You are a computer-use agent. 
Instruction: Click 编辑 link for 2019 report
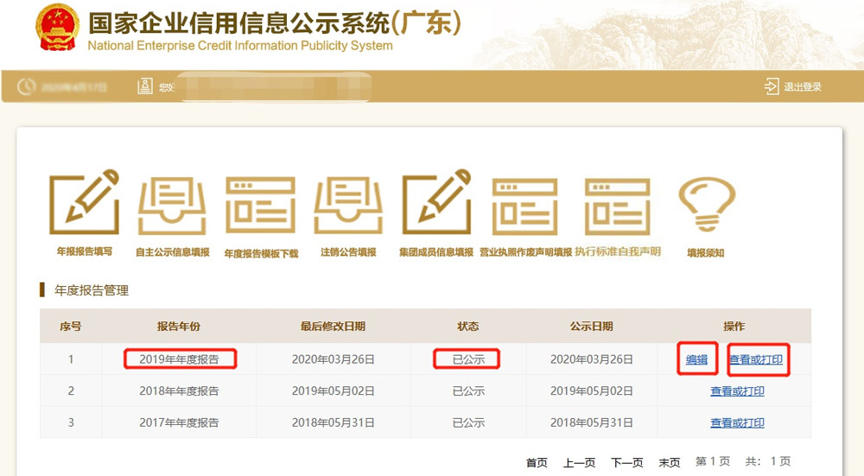tap(696, 359)
